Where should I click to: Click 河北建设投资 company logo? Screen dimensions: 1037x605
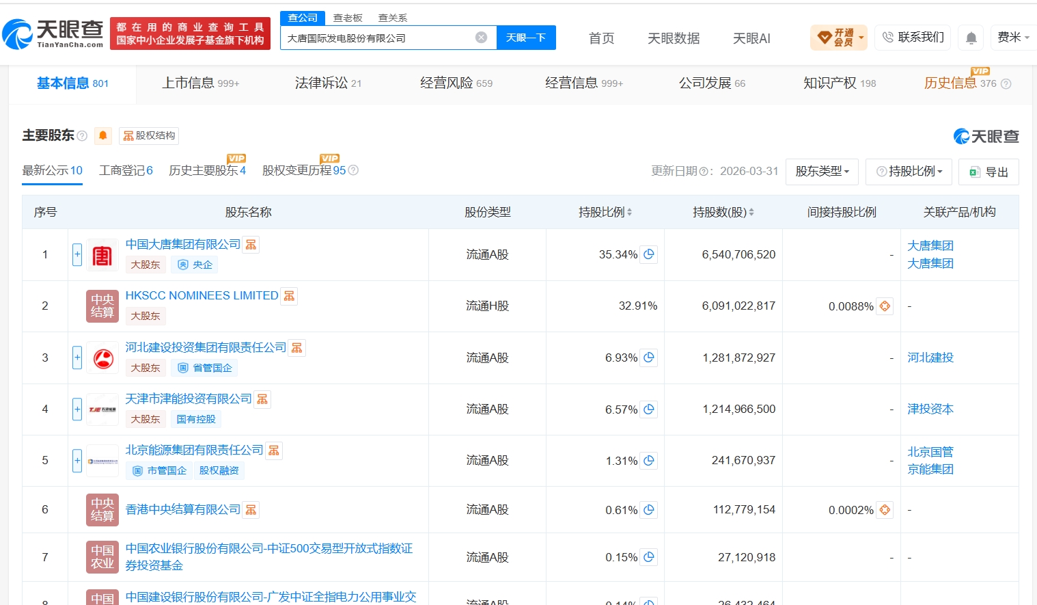[x=102, y=358]
